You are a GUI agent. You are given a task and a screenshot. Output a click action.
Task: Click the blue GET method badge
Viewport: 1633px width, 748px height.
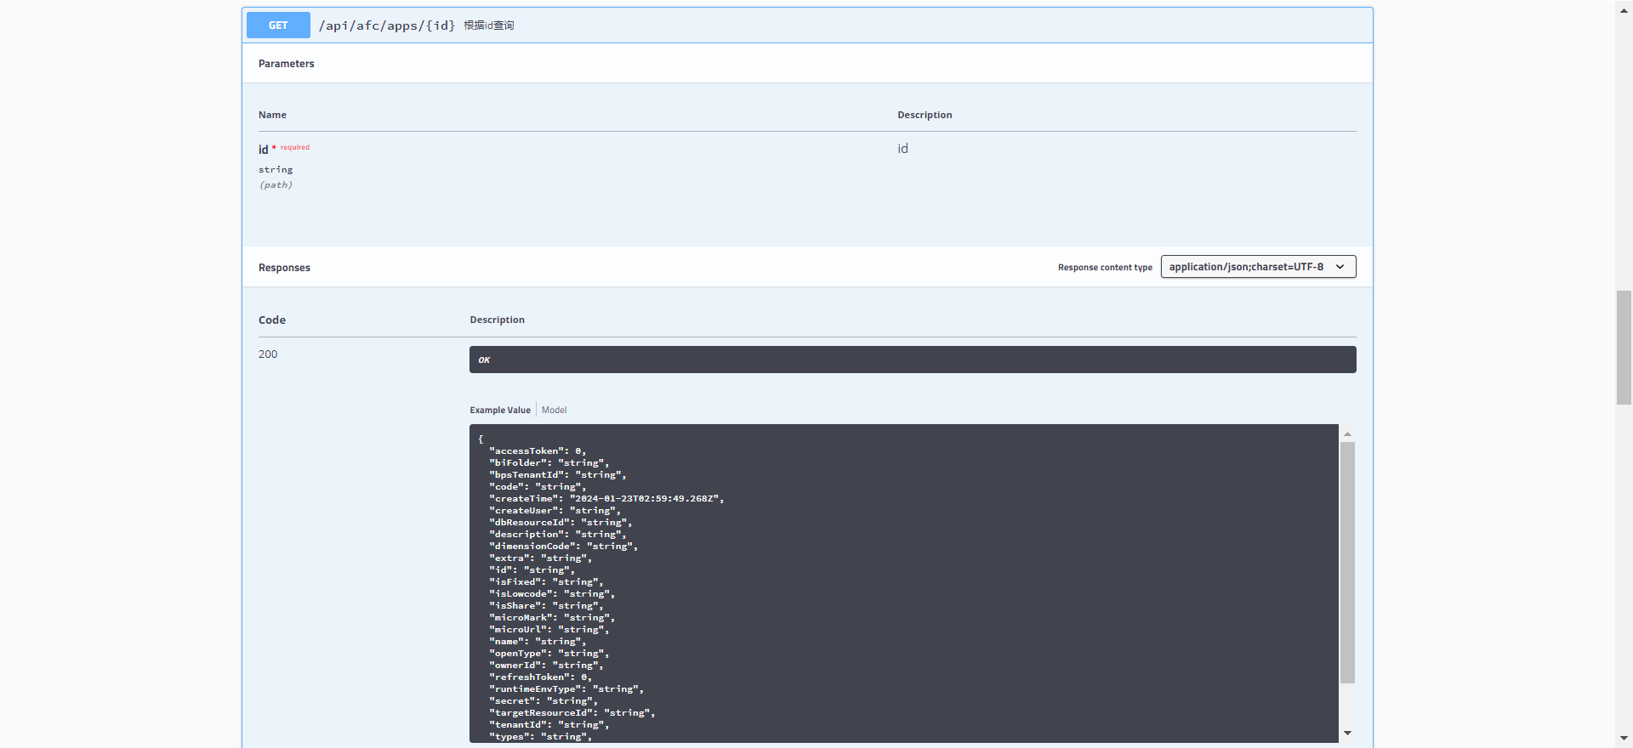pyautogui.click(x=278, y=25)
